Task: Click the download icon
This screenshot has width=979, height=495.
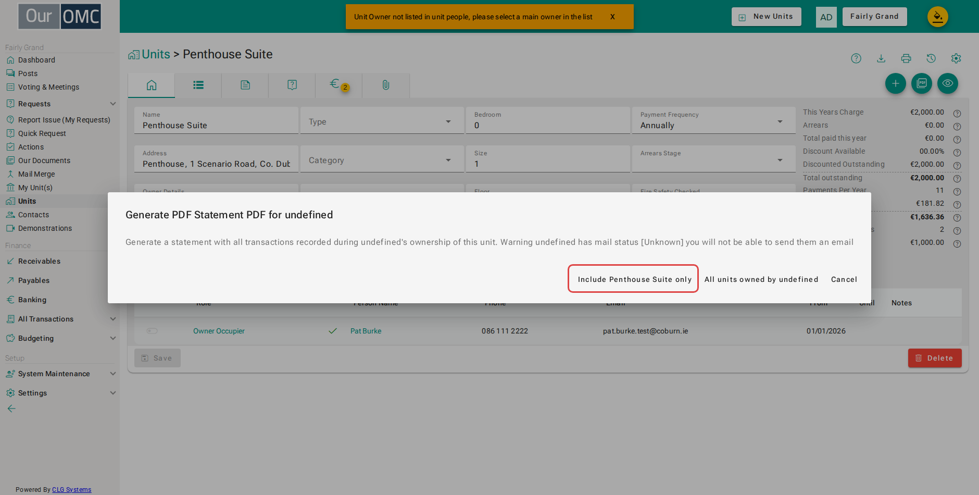Action: pyautogui.click(x=881, y=58)
